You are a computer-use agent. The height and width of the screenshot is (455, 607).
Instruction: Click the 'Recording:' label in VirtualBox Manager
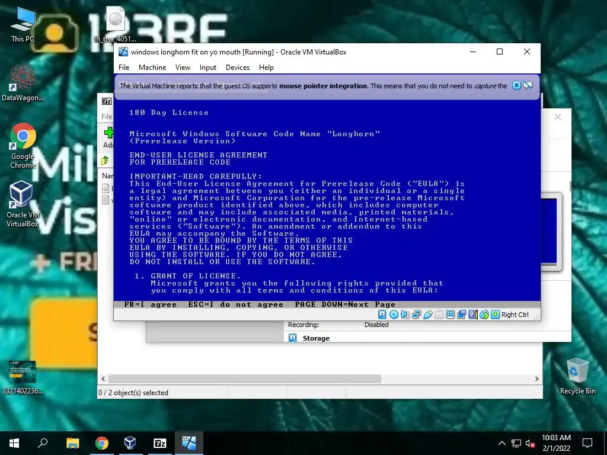point(303,325)
